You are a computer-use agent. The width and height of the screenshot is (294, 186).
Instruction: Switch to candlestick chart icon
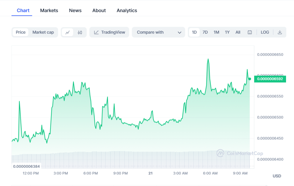pyautogui.click(x=80, y=32)
